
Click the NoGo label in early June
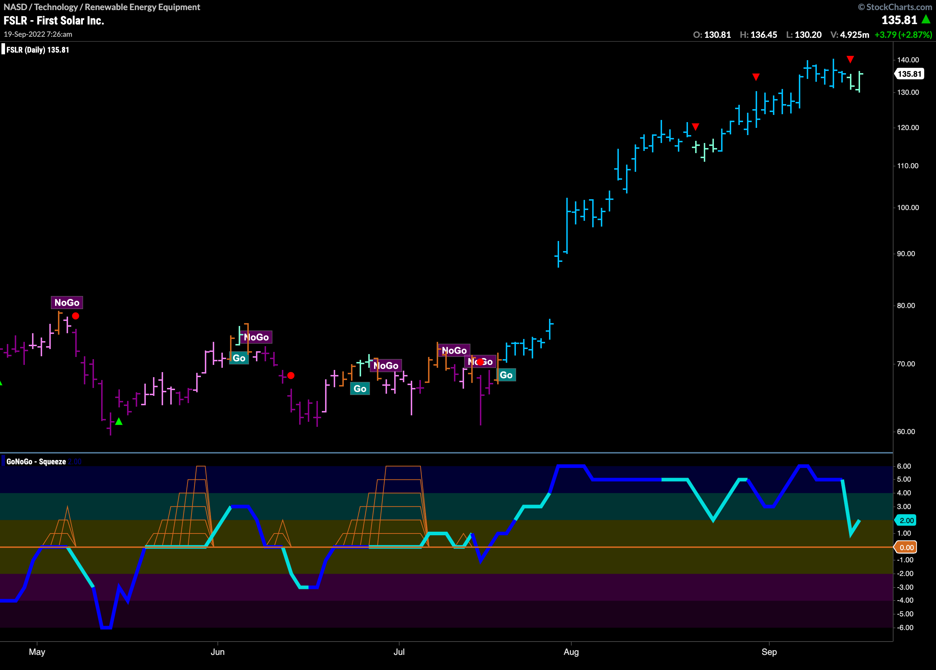[x=256, y=337]
